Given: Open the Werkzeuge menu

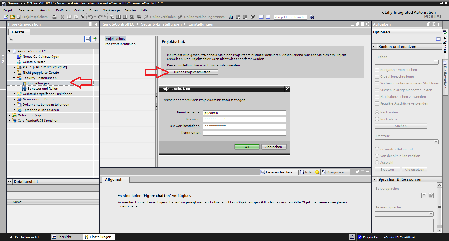Looking at the screenshot, I should [111, 10].
